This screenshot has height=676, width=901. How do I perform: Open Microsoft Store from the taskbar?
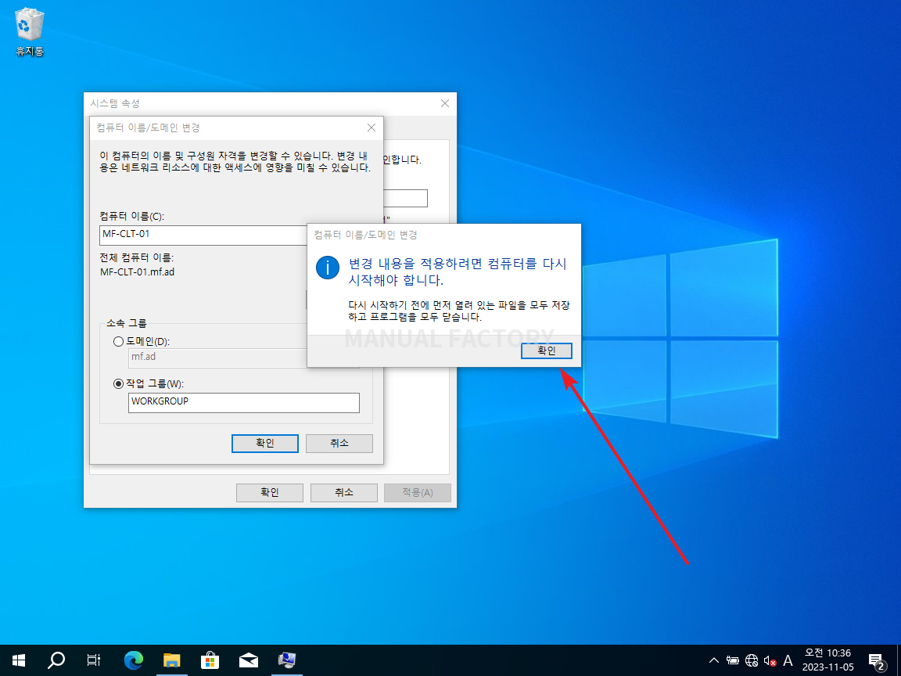click(x=210, y=660)
